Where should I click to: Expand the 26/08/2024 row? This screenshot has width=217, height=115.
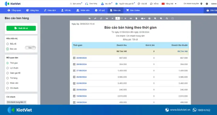[x=74, y=77]
